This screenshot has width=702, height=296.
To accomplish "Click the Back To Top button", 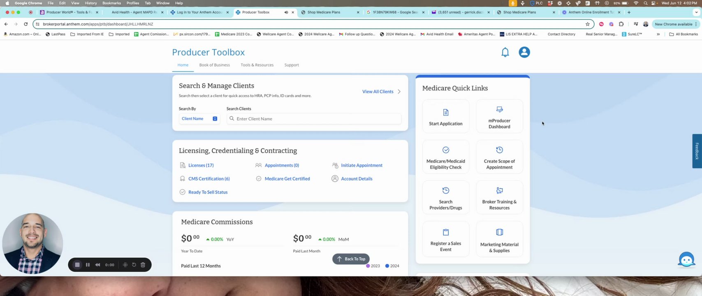I will [x=351, y=259].
